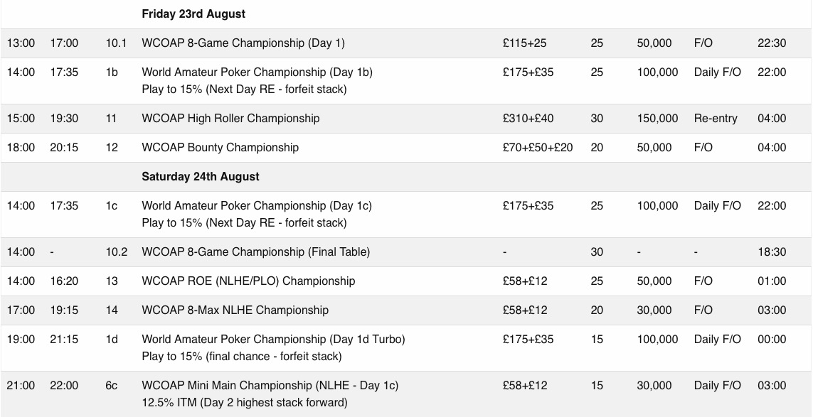
Task: Click the 12.5% ITM note text
Action: [245, 403]
